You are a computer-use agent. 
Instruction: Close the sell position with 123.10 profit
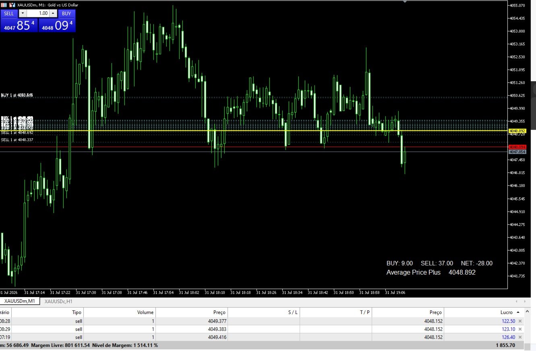pos(520,329)
